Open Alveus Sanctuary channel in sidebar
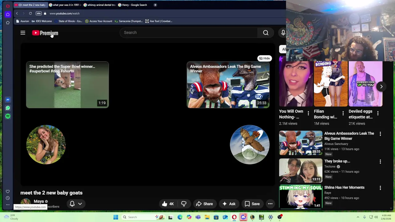Image resolution: width=395 pixels, height=222 pixels. coord(336,144)
